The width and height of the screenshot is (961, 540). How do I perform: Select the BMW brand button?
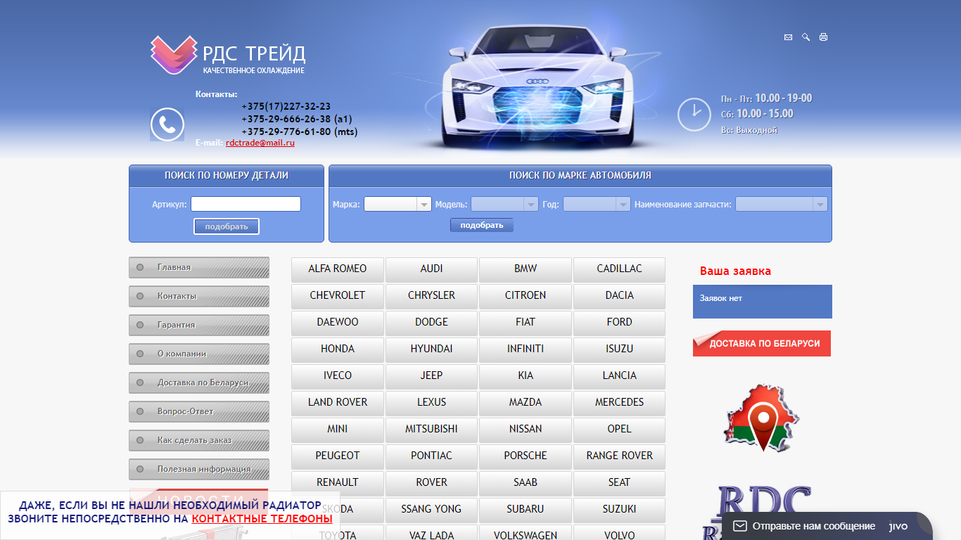tap(526, 269)
